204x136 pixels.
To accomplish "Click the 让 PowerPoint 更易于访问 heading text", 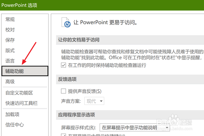I will 105,22.
